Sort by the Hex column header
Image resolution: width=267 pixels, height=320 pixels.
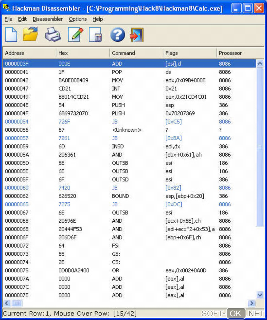(83, 53)
